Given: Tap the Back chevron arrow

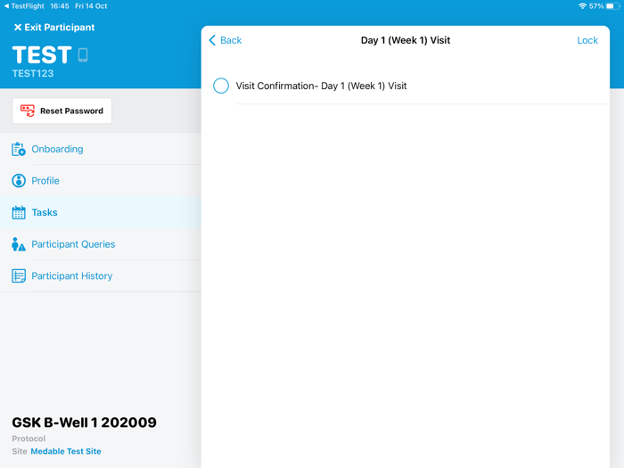Looking at the screenshot, I should coord(212,40).
